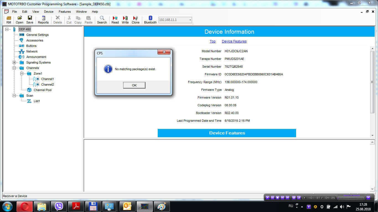Click the Save toolbar icon
The height and width of the screenshot is (212, 378).
(x=30, y=20)
